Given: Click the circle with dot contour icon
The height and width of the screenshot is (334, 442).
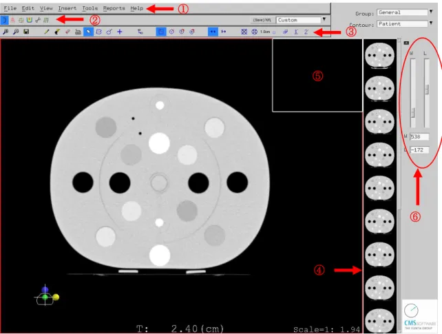Looking at the screenshot, I should pyautogui.click(x=171, y=32).
